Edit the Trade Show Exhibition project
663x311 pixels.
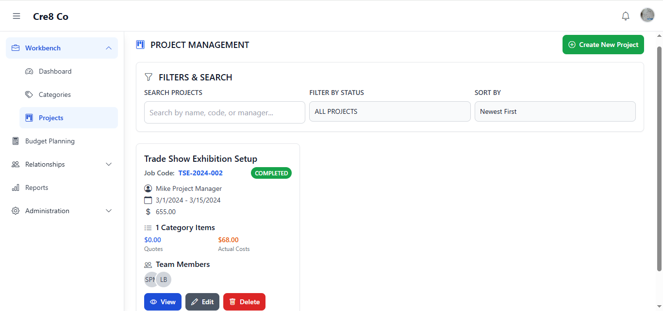[202, 302]
